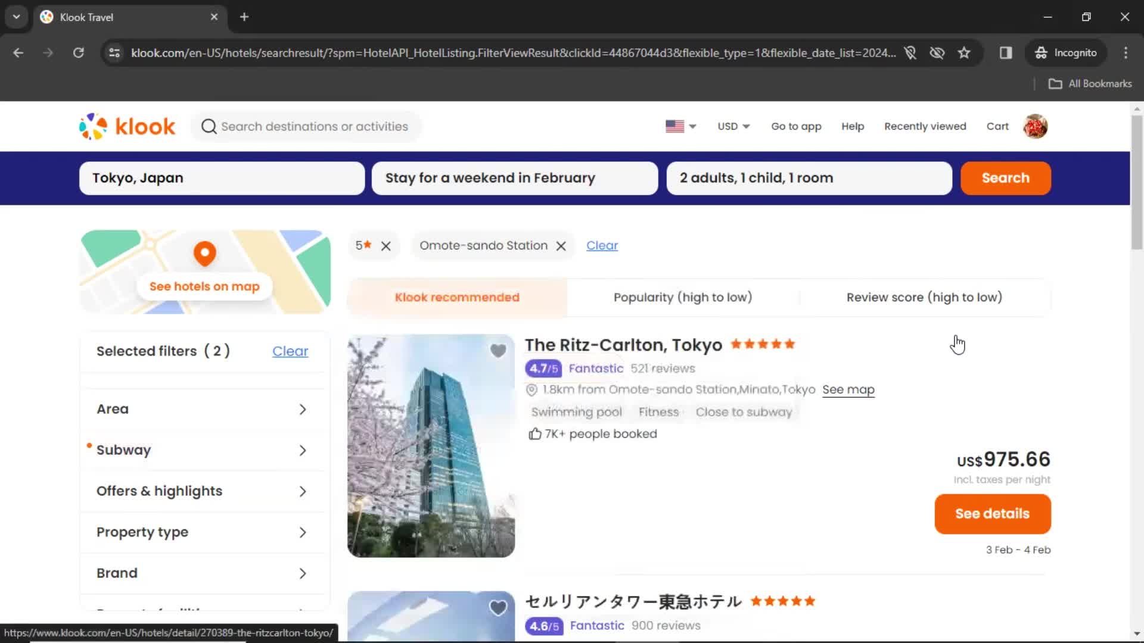View site information icon in address bar

pyautogui.click(x=114, y=53)
